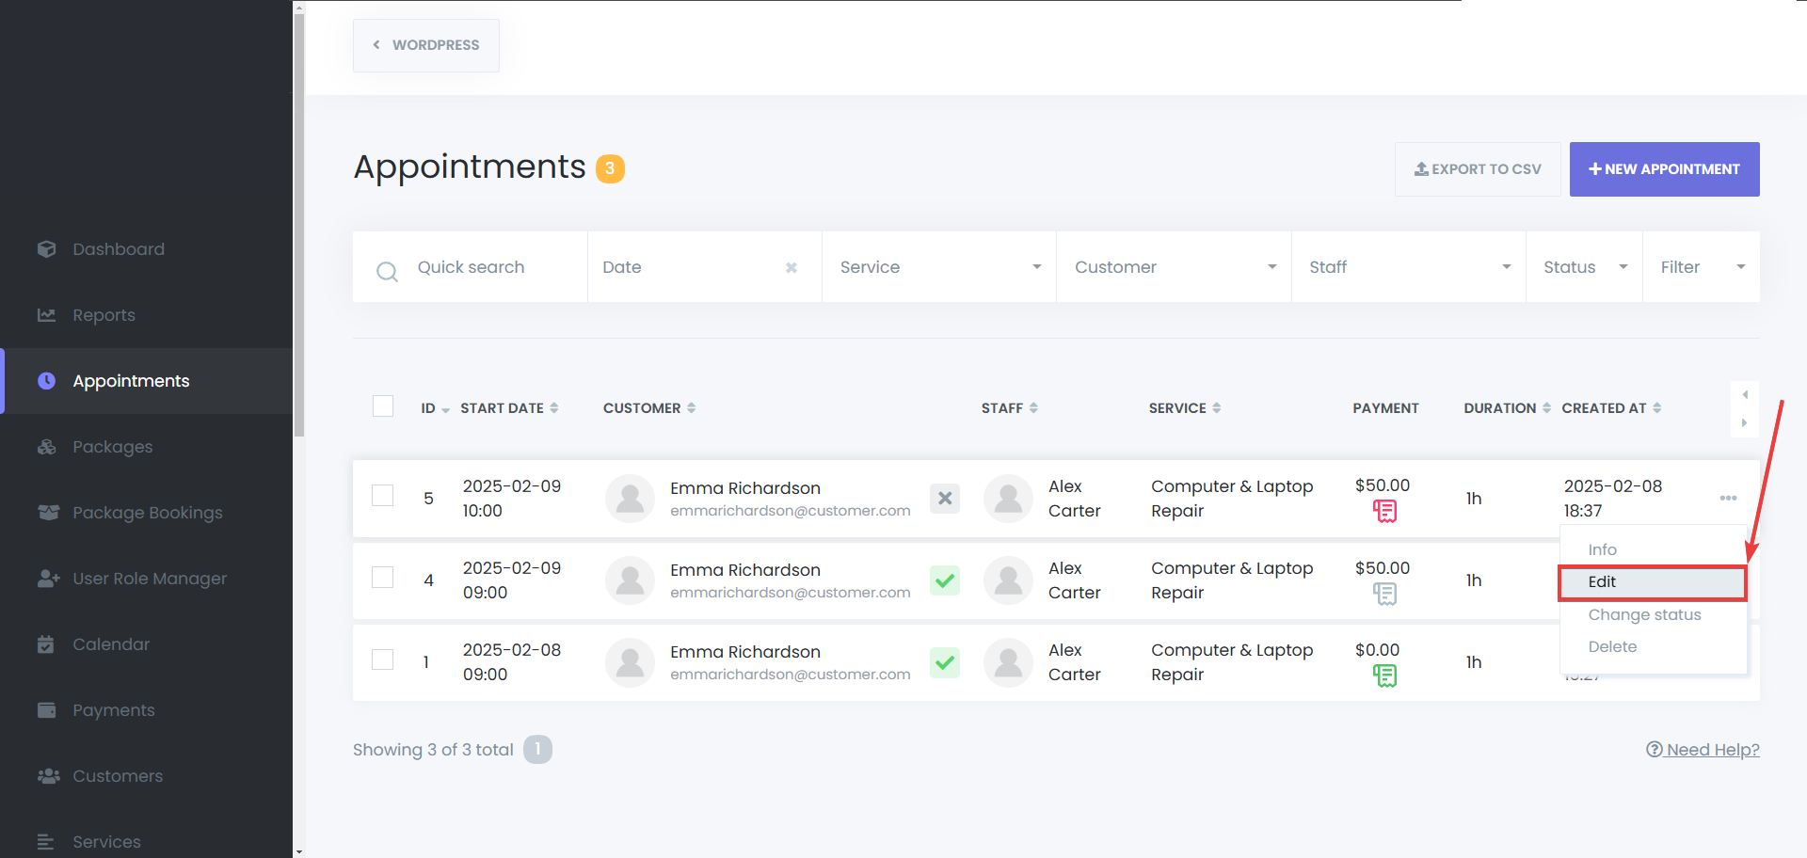Open three-dots actions menu for appointment 5
1807x858 pixels.
coord(1728,498)
